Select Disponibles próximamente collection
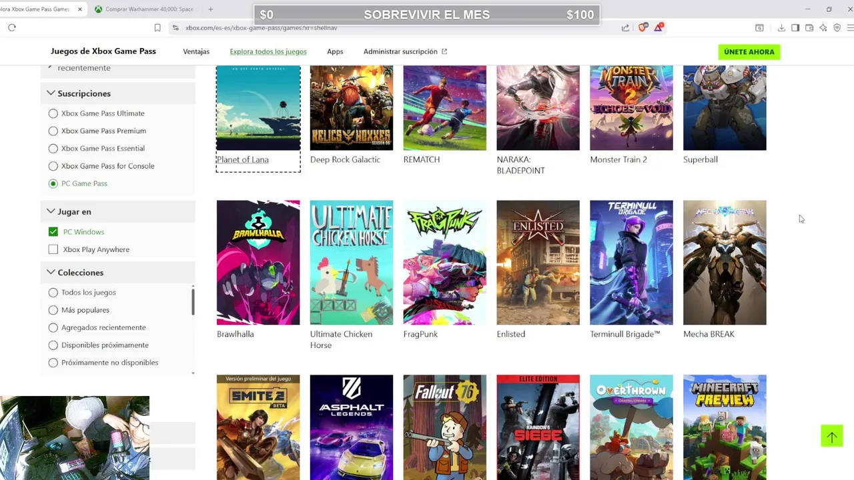 [53, 345]
